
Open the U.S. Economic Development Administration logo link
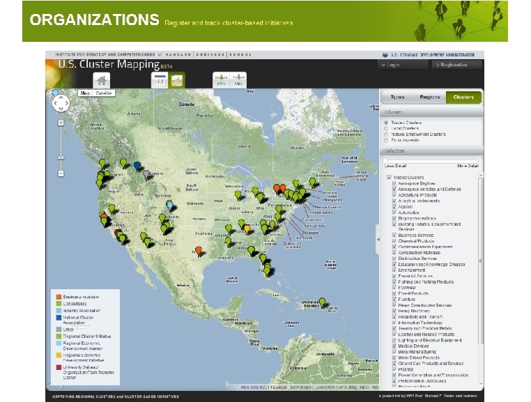point(428,55)
